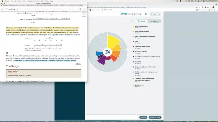218x122 pixels.
Task: Open the Chrome profile avatar
Action: coord(213,7)
